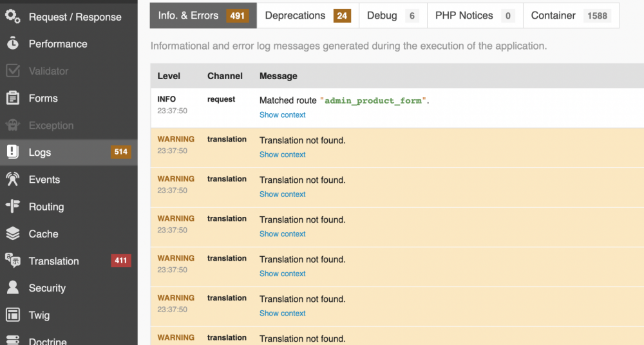Click the Request / Response gears icon

[13, 16]
